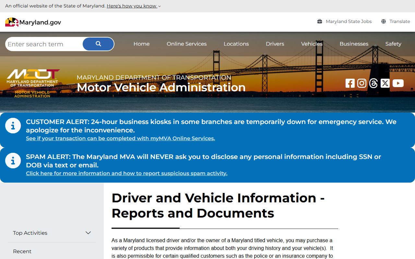Click the blue search magnifier button
415x259 pixels.
pyautogui.click(x=98, y=44)
